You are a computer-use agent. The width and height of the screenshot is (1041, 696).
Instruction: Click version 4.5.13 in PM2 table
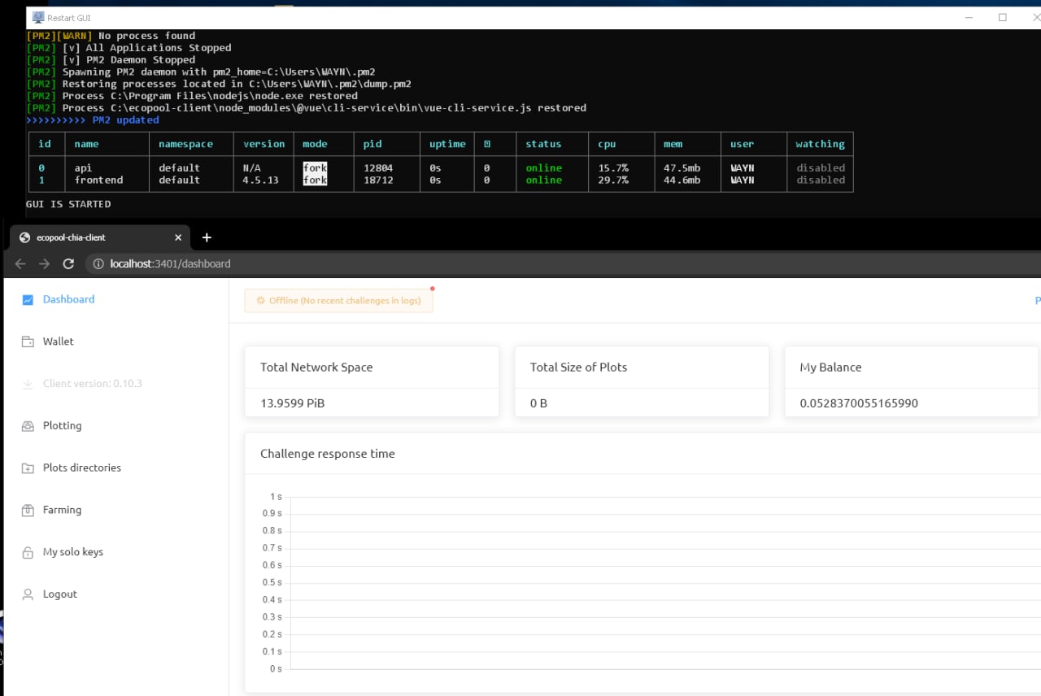click(x=260, y=181)
